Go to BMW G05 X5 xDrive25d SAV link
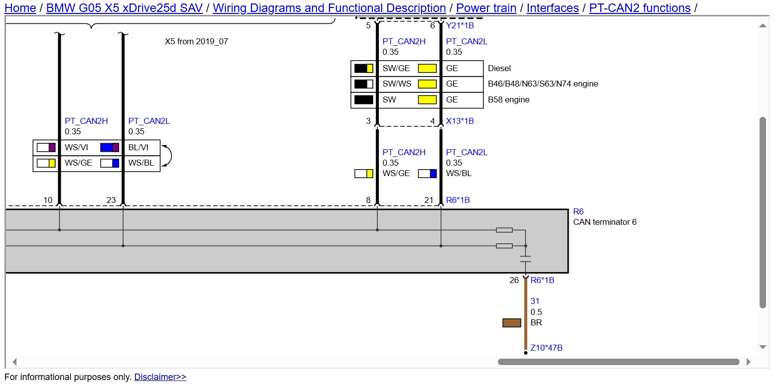Image resolution: width=776 pixels, height=384 pixels. 124,8
